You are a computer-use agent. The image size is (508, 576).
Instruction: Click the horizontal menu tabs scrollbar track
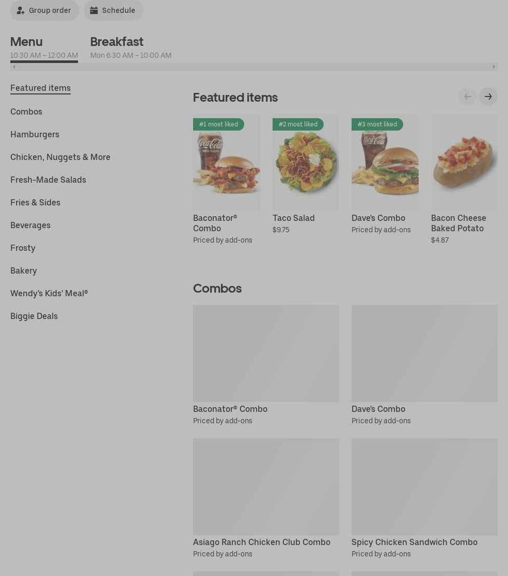[x=254, y=67]
